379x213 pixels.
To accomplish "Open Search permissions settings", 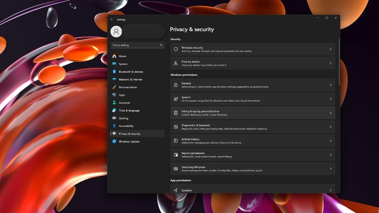I will pyautogui.click(x=253, y=155).
